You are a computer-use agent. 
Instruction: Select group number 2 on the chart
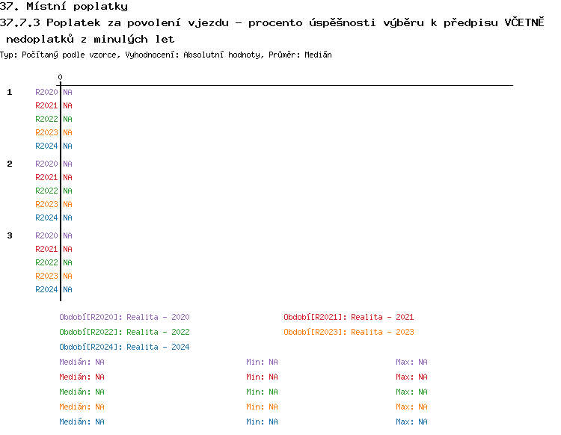(x=10, y=164)
